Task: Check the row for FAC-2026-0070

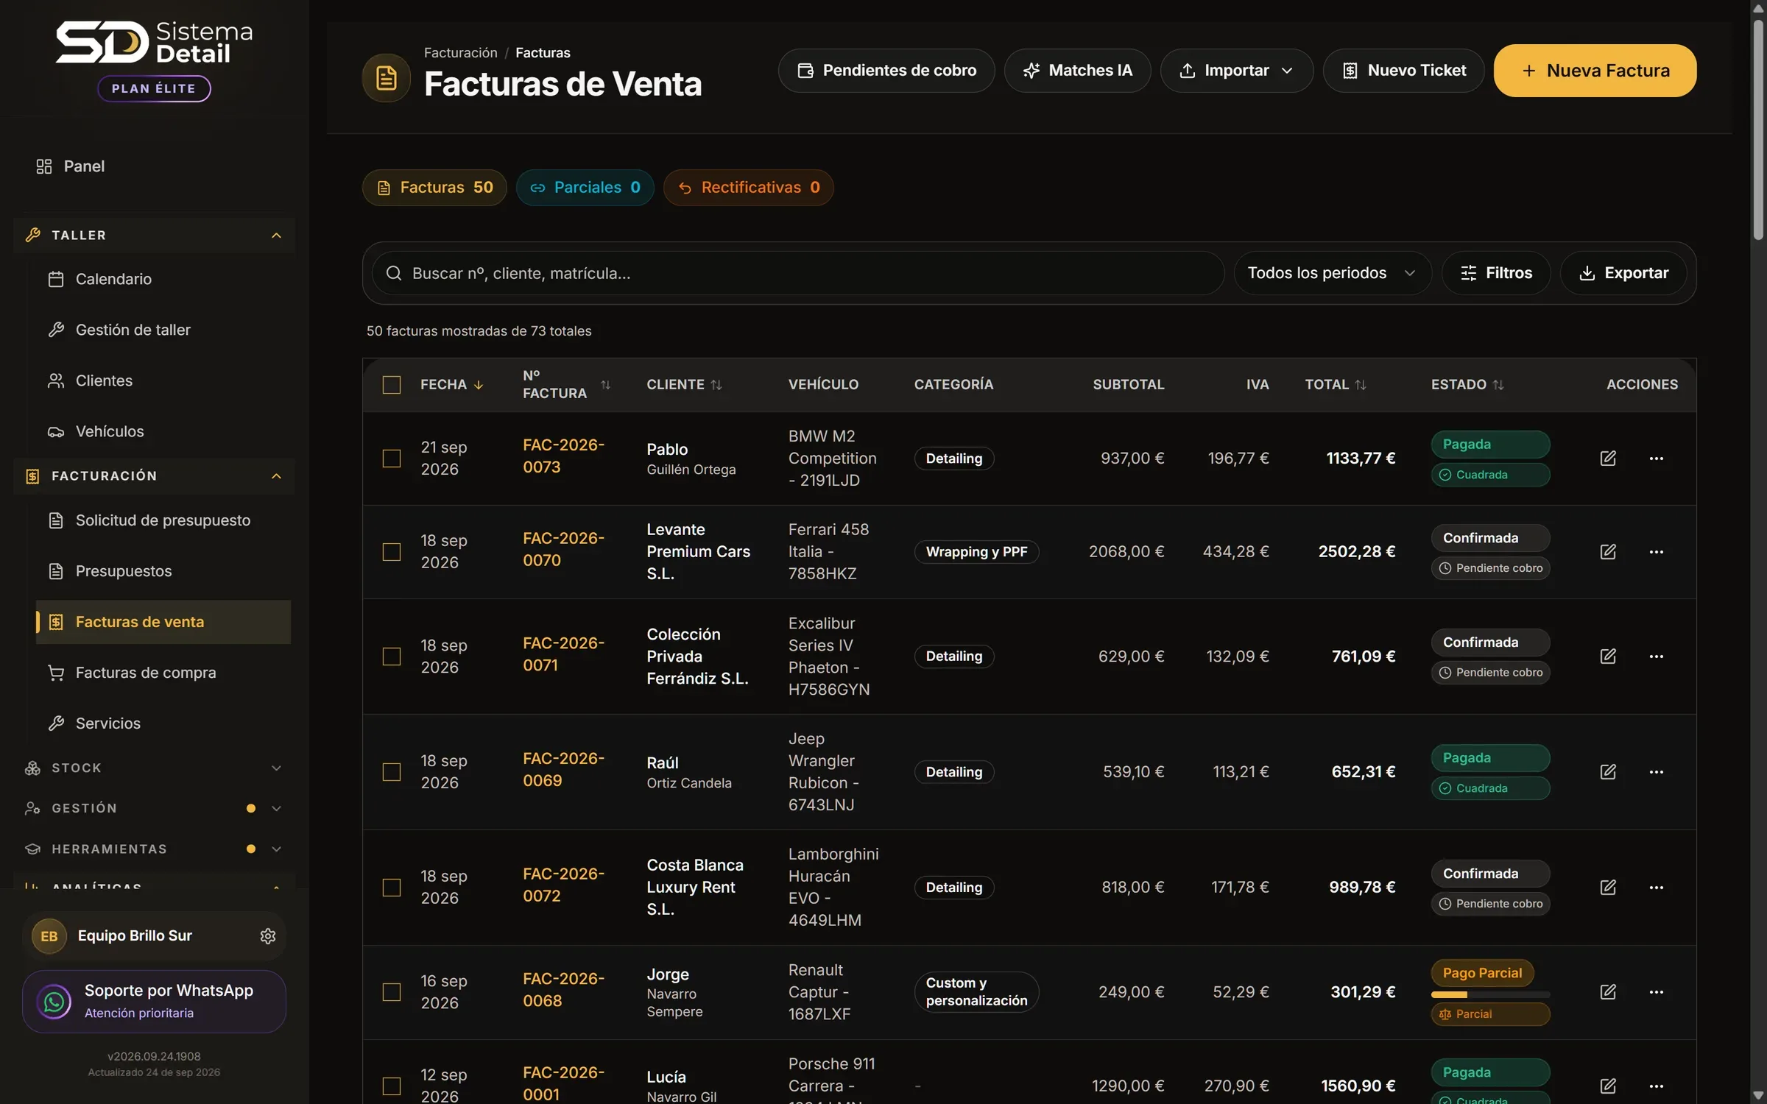Action: click(392, 551)
